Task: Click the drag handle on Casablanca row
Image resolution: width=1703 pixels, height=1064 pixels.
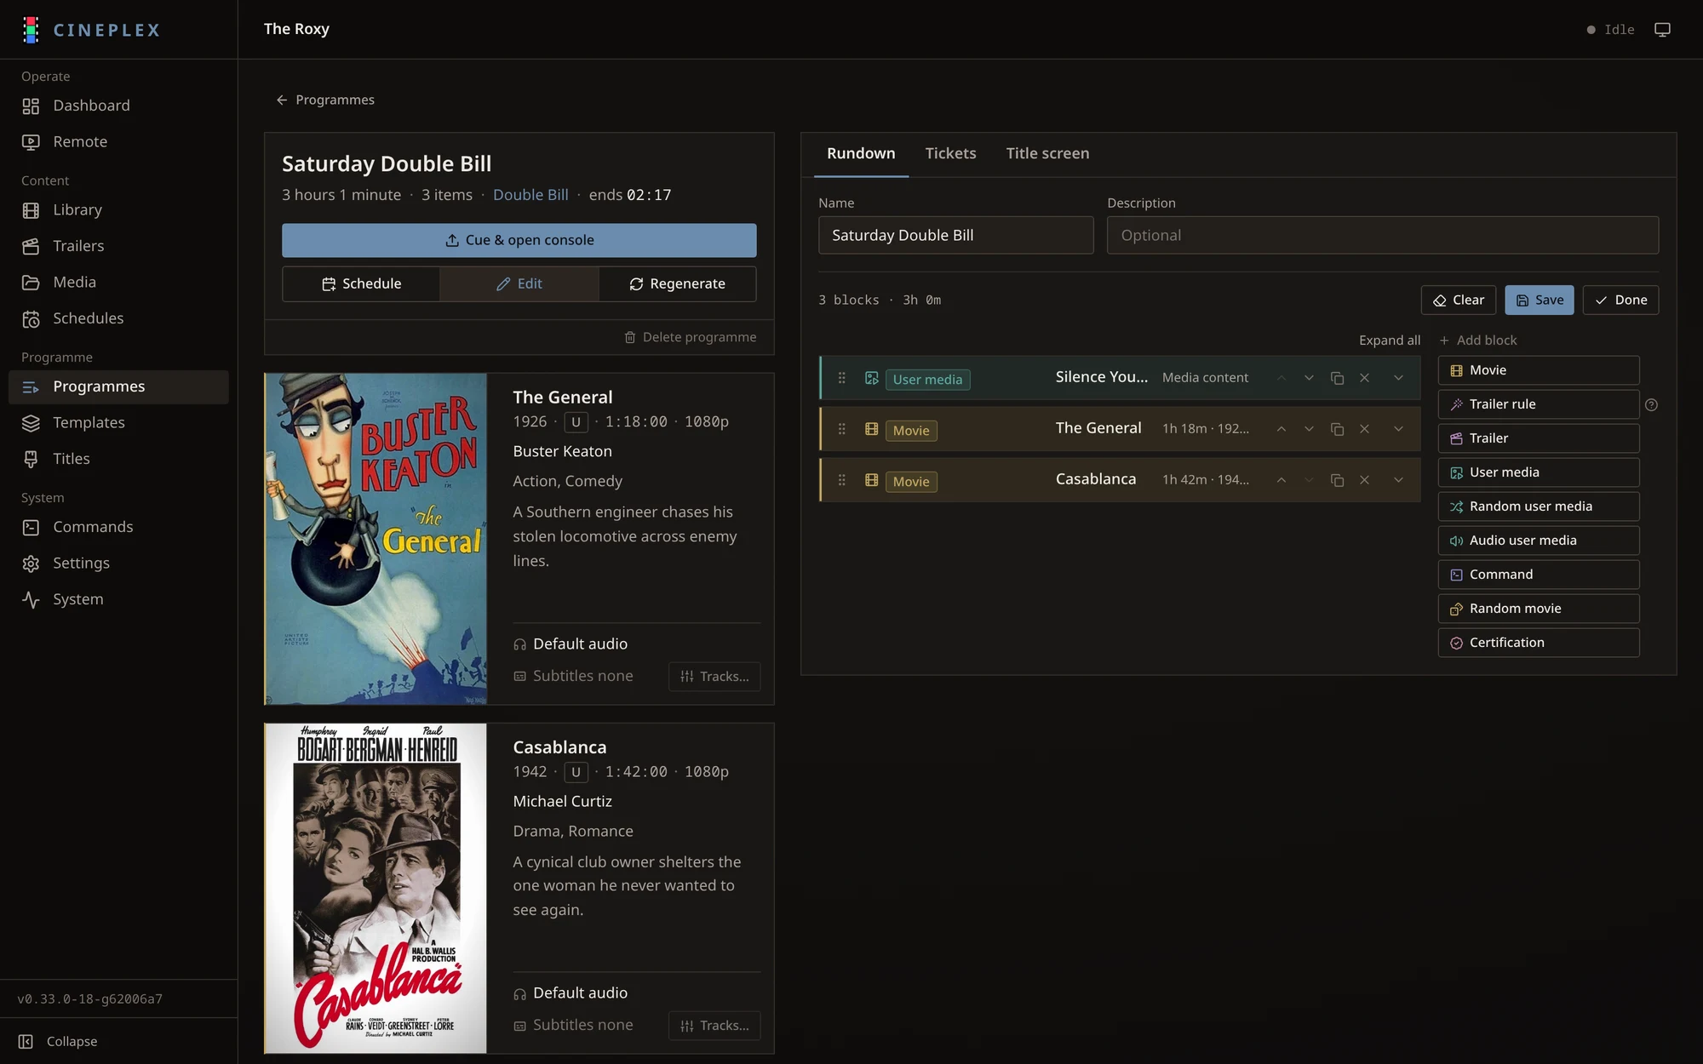Action: (x=841, y=480)
